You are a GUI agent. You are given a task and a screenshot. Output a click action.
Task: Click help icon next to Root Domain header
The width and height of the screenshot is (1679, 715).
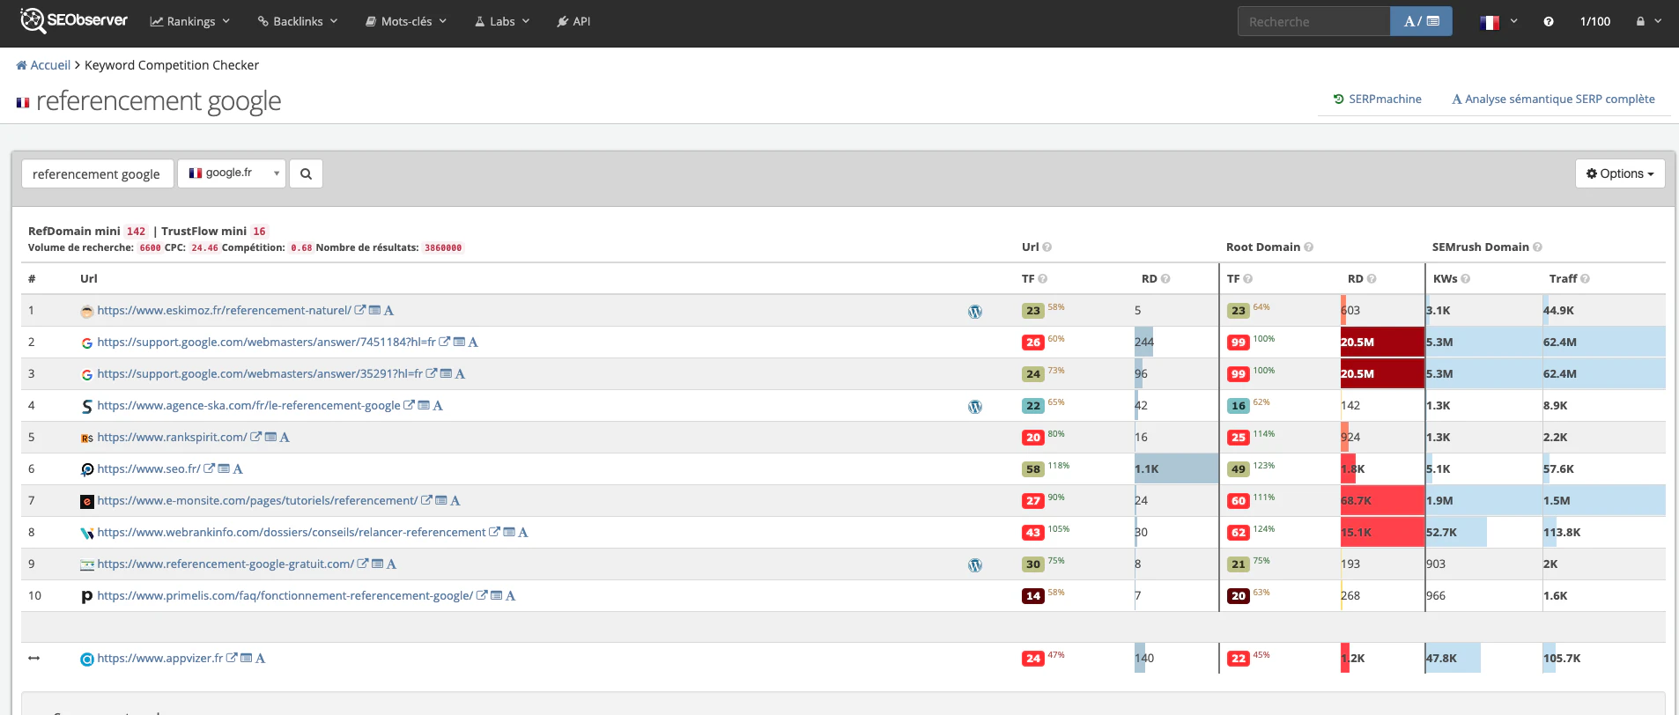tap(1309, 247)
